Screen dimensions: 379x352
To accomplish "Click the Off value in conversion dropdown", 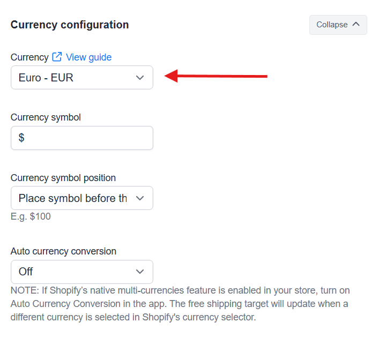I will pyautogui.click(x=26, y=272).
